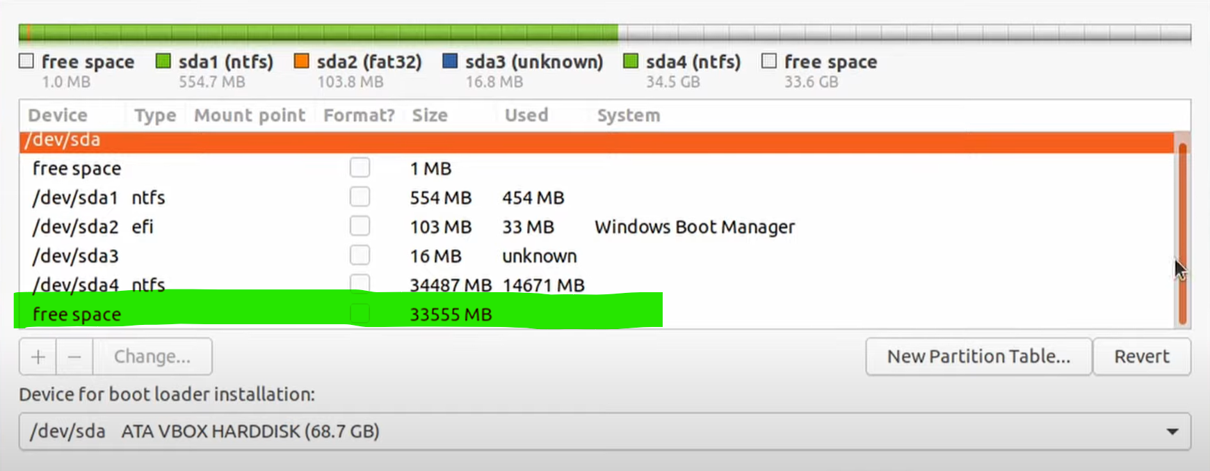This screenshot has height=471, width=1210.
Task: Click the remove partition minus icon
Action: coord(74,356)
